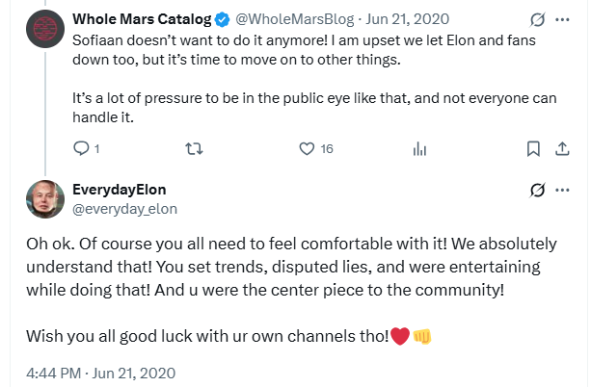The width and height of the screenshot is (591, 387).
Task: Retweet the Whole Mars Catalog post
Action: point(194,148)
